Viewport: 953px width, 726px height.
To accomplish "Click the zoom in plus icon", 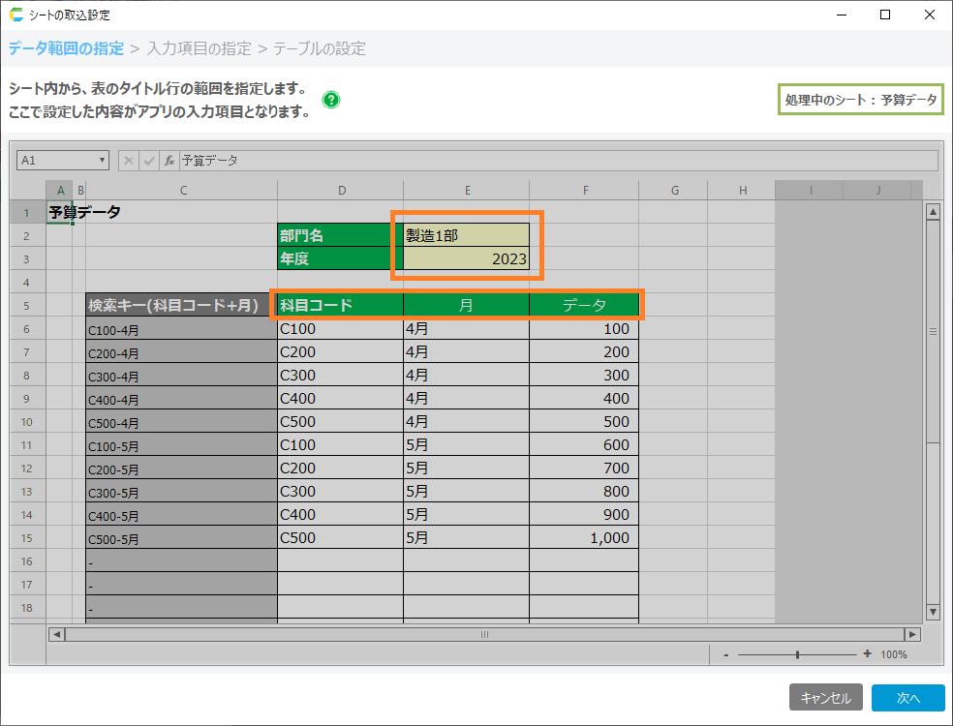I will (867, 654).
